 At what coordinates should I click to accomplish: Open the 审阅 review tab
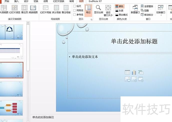coord(71,1)
